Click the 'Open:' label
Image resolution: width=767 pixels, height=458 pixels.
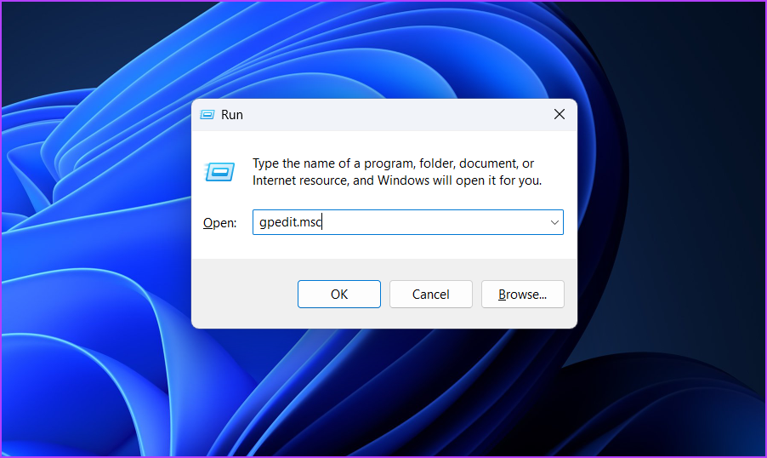219,223
